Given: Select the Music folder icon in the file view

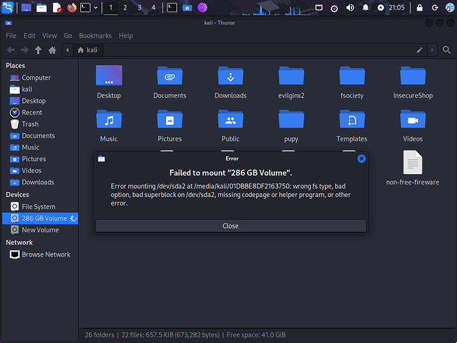Looking at the screenshot, I should coord(109,119).
